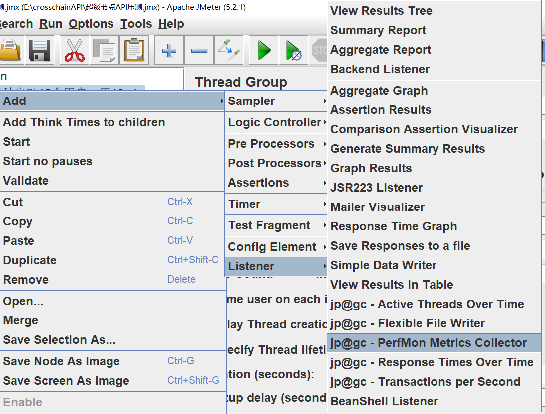Screen dimensions: 545x414
Task: Start the test run
Action: click(x=263, y=50)
